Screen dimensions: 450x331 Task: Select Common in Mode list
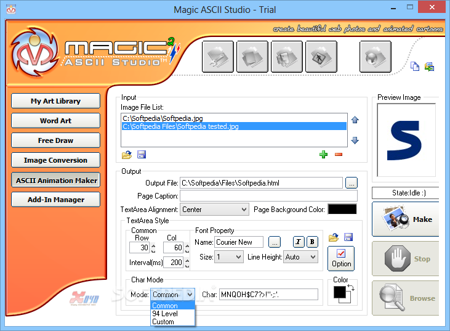click(x=173, y=306)
